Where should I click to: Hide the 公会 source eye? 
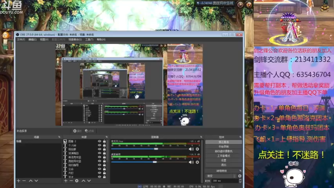click(x=99, y=169)
